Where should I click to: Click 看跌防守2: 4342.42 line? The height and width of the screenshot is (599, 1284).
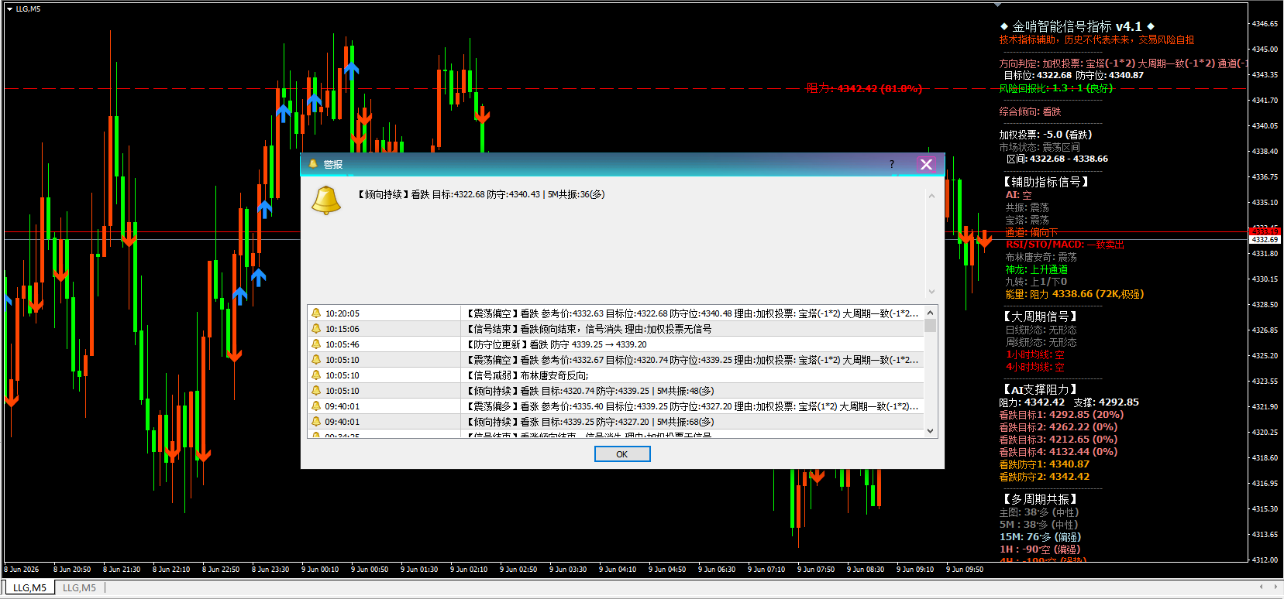[x=1044, y=477]
